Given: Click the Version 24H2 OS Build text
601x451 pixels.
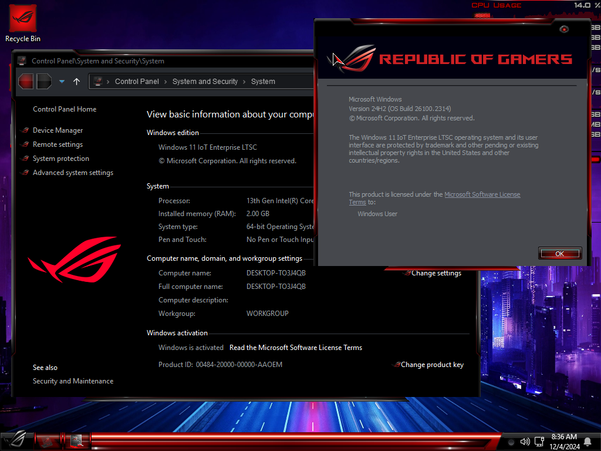Looking at the screenshot, I should coord(400,109).
